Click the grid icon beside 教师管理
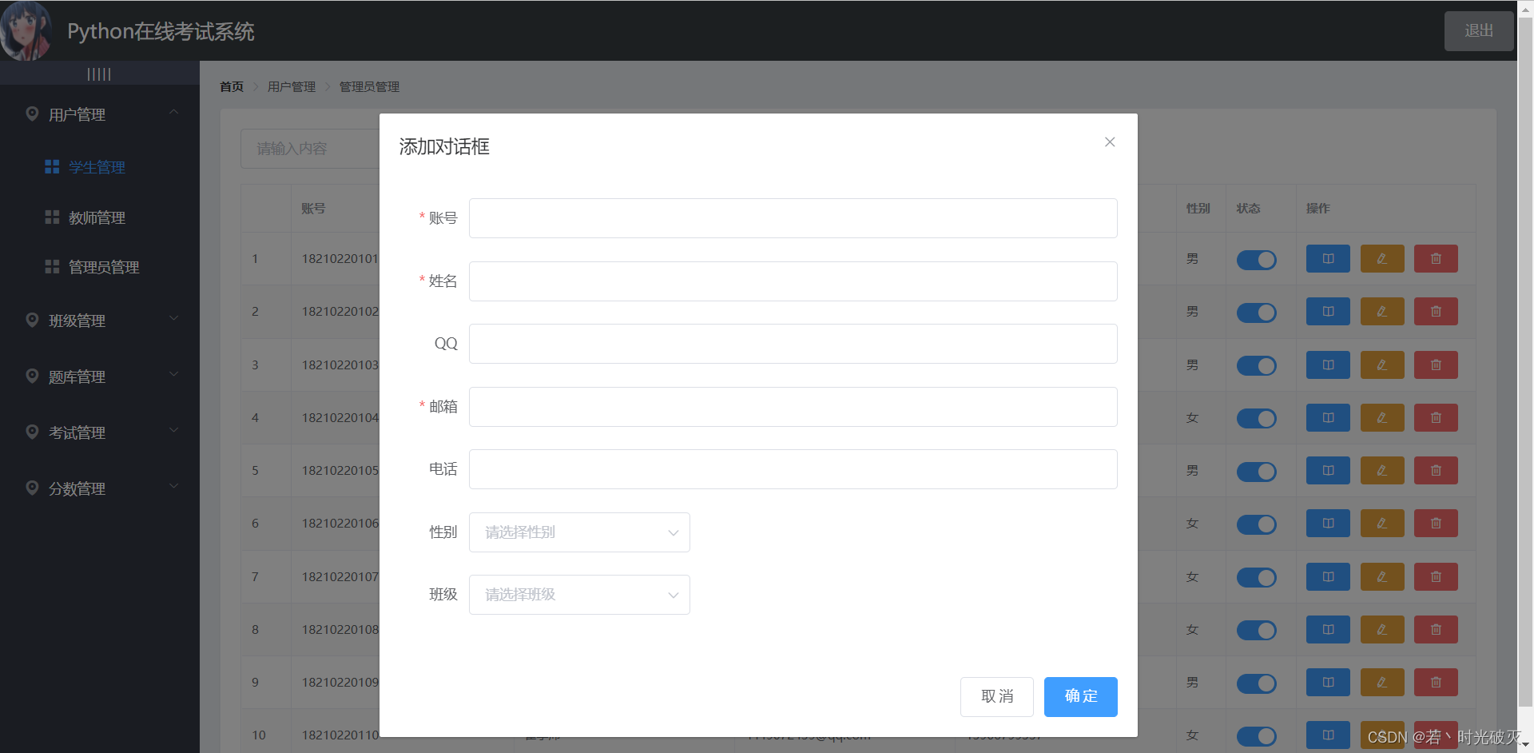This screenshot has height=753, width=1534. point(52,217)
